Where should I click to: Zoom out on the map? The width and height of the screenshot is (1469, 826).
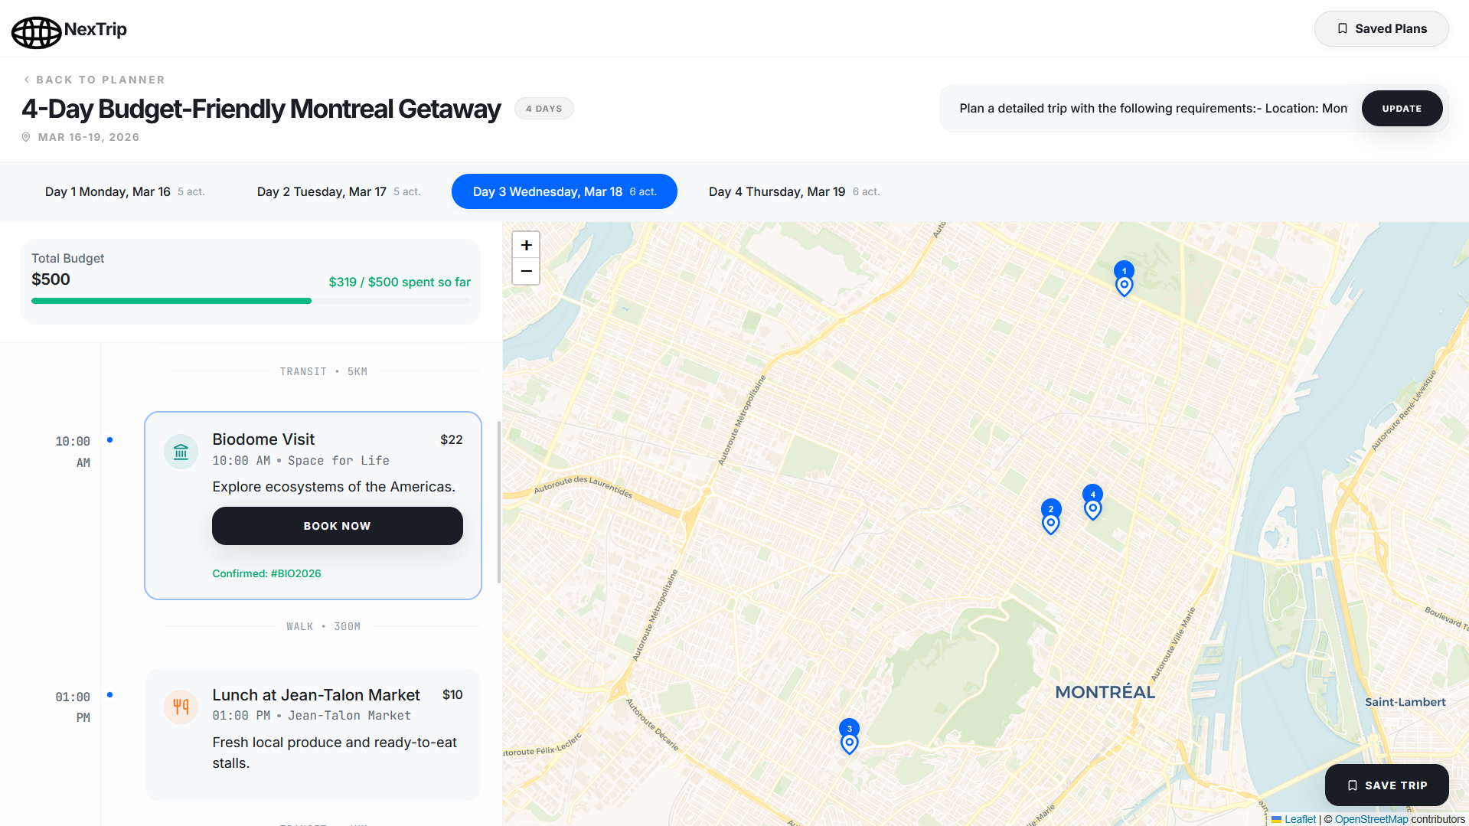pos(526,271)
